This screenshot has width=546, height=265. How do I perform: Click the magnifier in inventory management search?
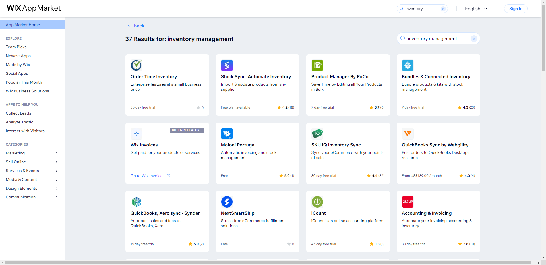click(403, 38)
